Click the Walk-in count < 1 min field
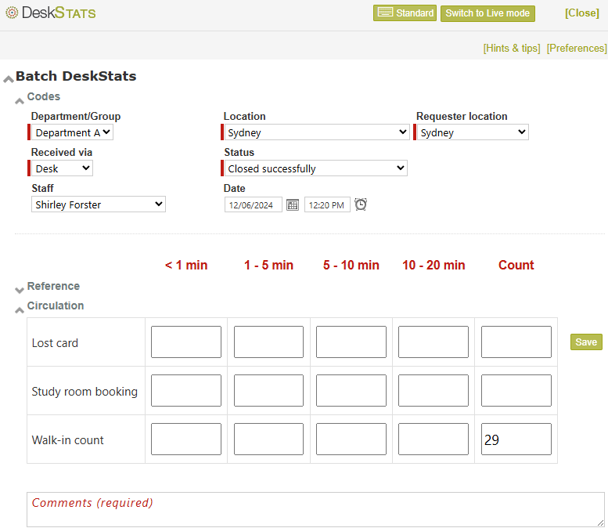The height and width of the screenshot is (528, 608). (186, 439)
